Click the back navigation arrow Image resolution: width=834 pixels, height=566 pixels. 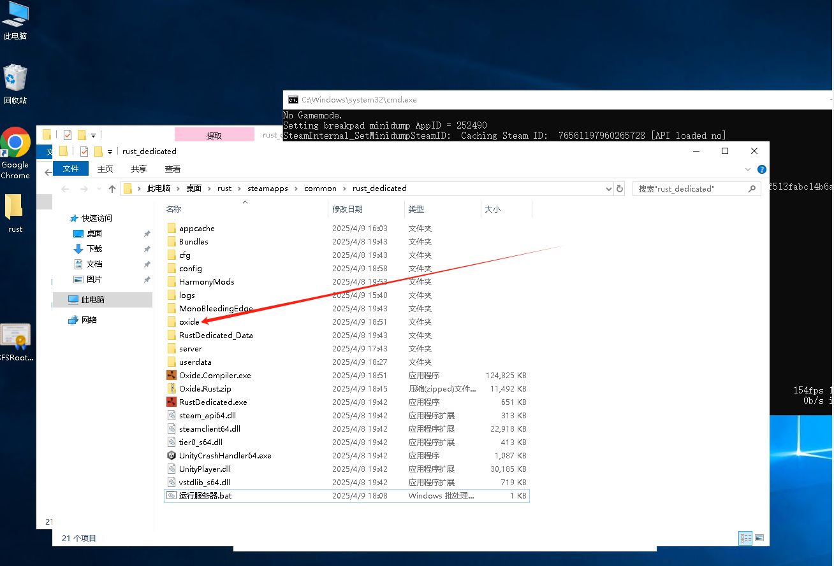(64, 188)
